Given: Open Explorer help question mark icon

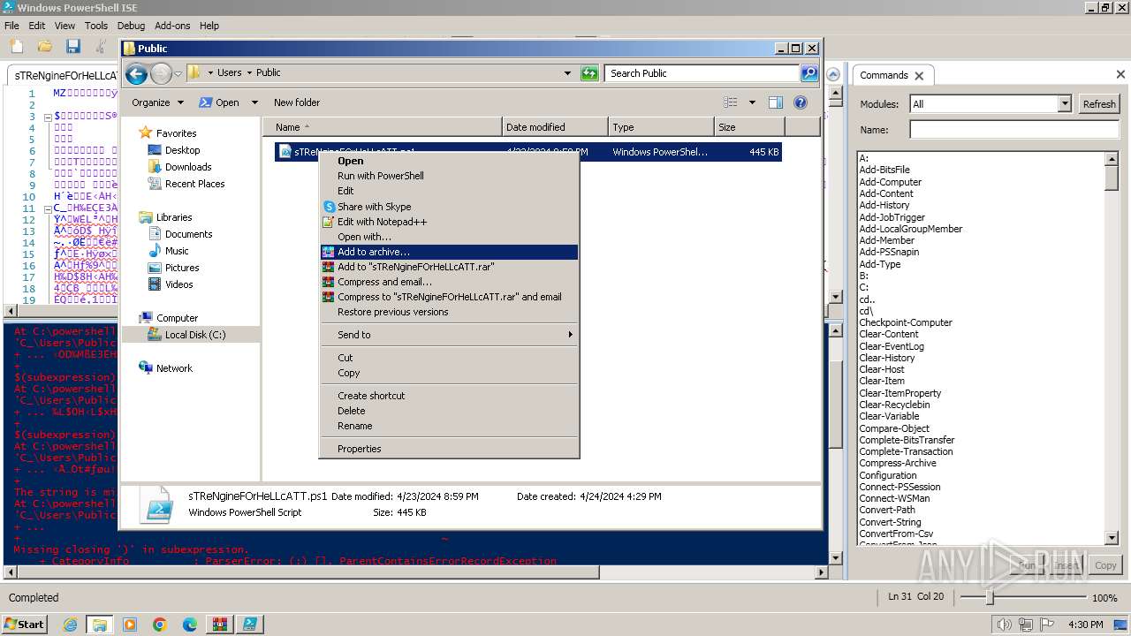Looking at the screenshot, I should [801, 102].
